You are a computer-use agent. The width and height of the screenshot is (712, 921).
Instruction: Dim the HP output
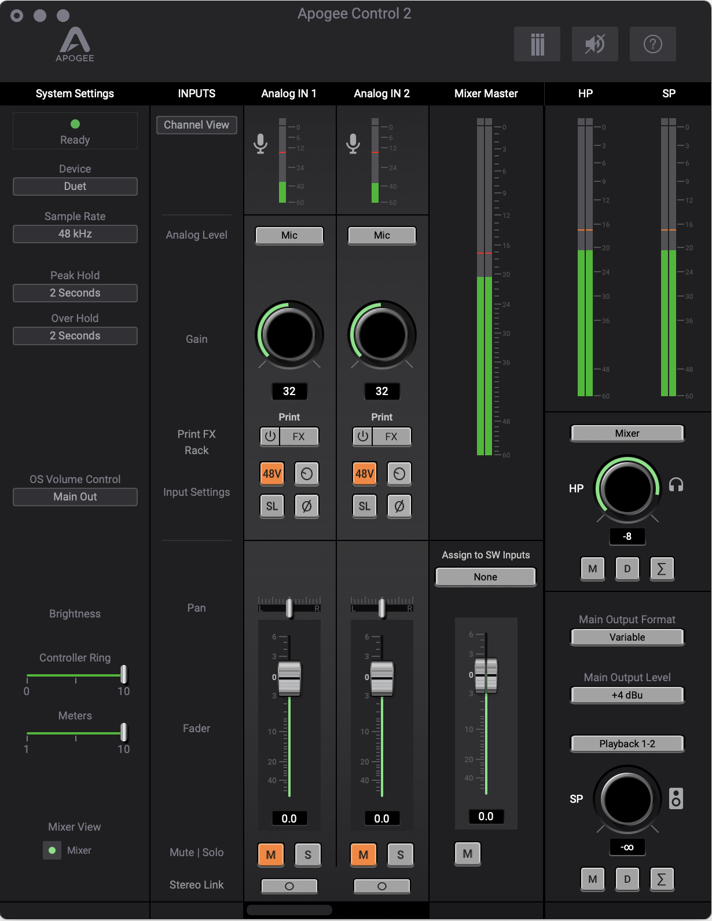(627, 569)
